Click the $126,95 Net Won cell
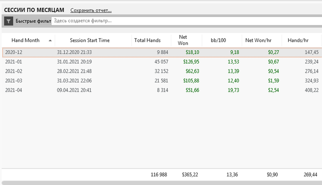322x185 pixels. [189, 62]
